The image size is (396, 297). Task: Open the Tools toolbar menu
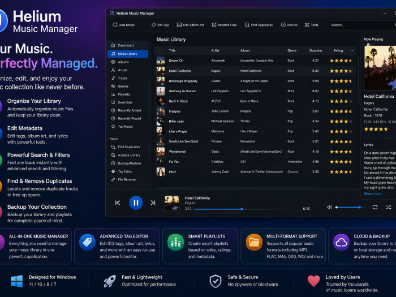coord(311,25)
